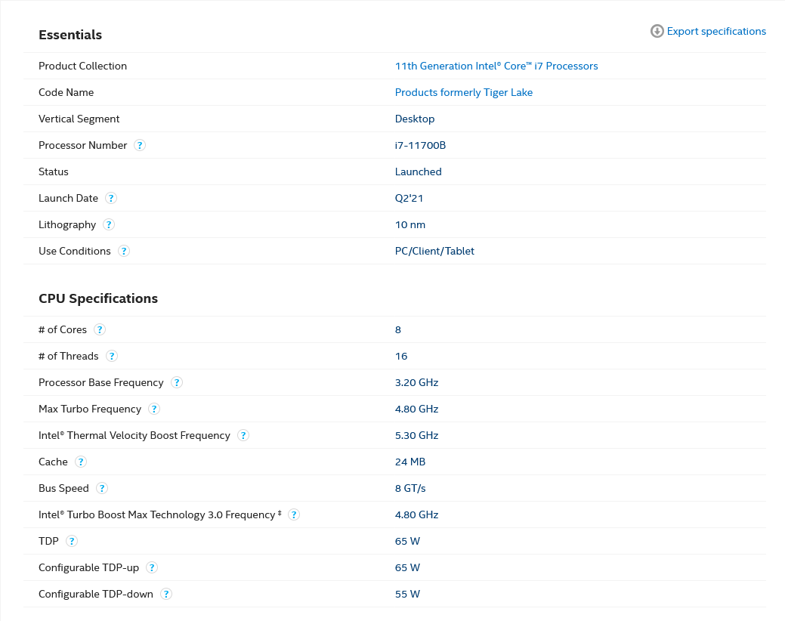Select the 5.30 GHz boost frequency value
Image resolution: width=785 pixels, height=621 pixels.
(x=416, y=435)
